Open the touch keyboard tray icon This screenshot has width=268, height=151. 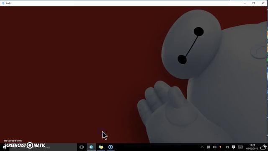click(240, 147)
